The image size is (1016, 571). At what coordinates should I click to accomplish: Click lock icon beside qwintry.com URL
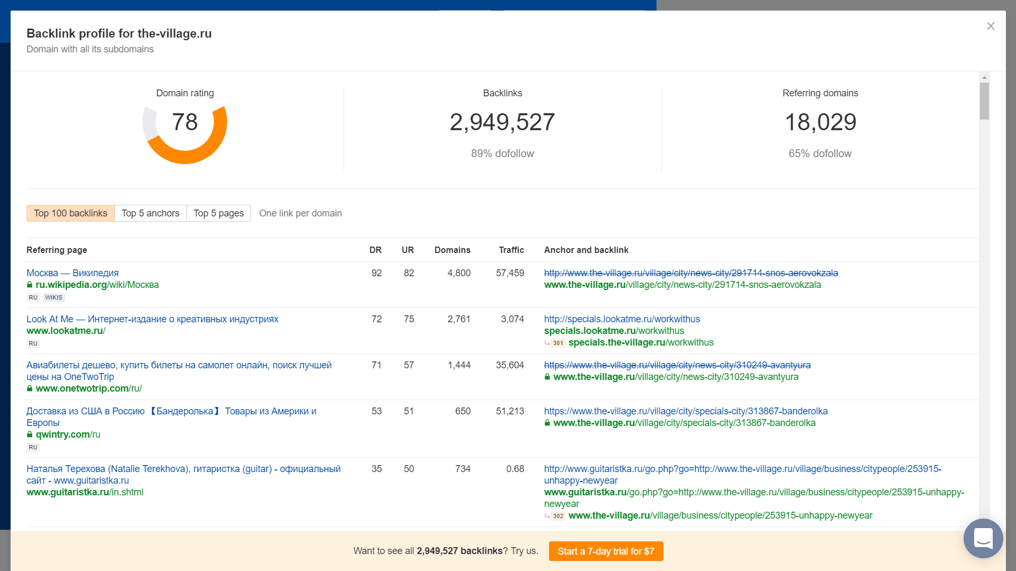[x=30, y=434]
